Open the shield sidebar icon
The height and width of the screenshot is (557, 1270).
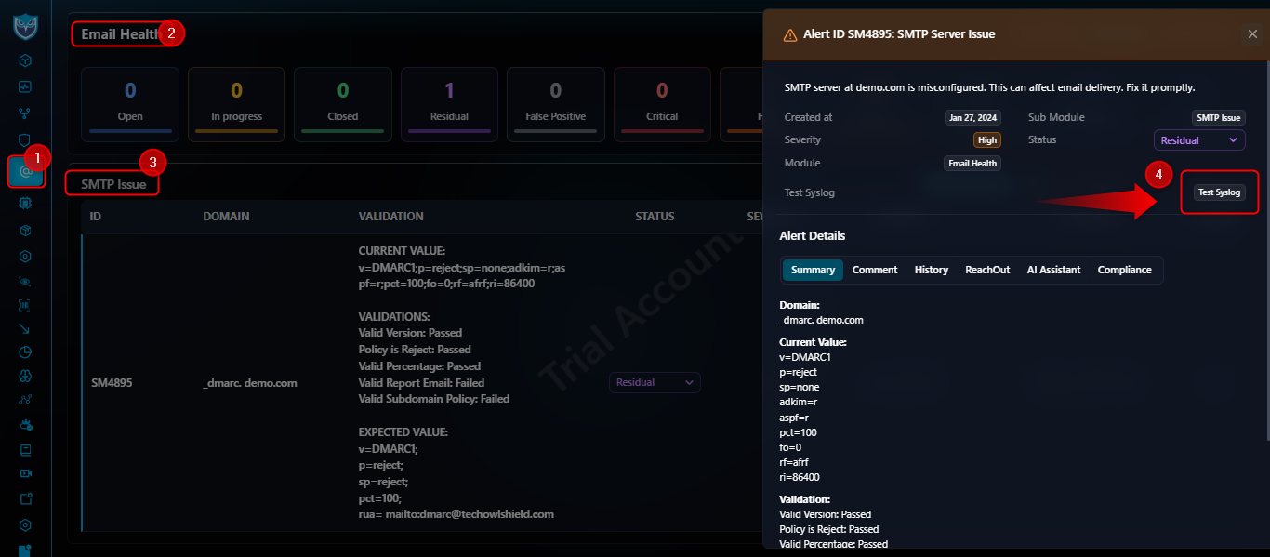[26, 139]
